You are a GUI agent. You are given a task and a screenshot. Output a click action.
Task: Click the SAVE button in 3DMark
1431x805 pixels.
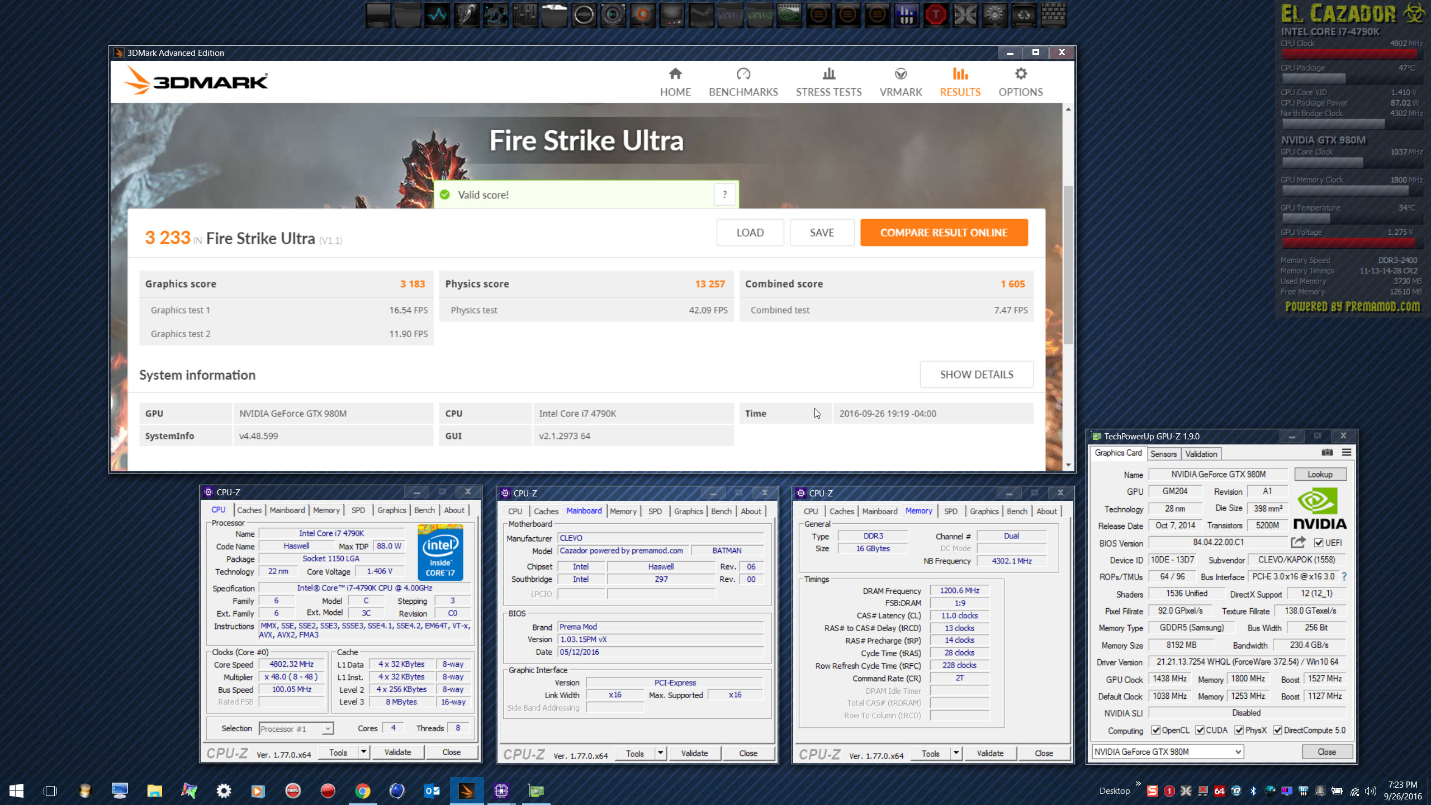click(x=822, y=233)
